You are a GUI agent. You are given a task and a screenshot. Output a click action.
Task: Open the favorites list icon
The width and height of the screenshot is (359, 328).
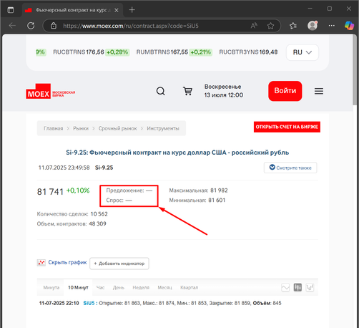[293, 26]
